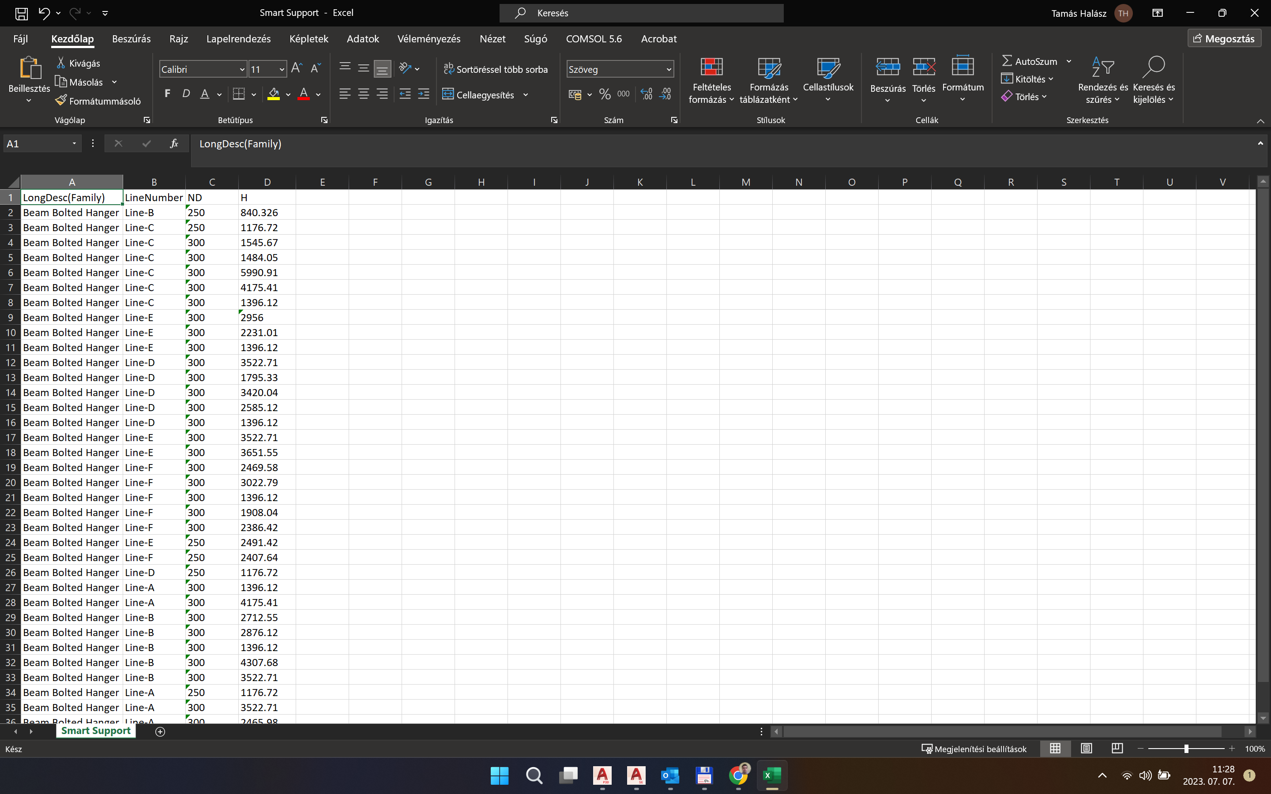1271x794 pixels.
Task: Click the percent style icon
Action: coord(605,94)
